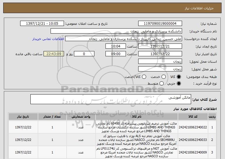Screen dimensions: 225x159
Task: Click creation time field 10:04
Action: coord(116,46)
